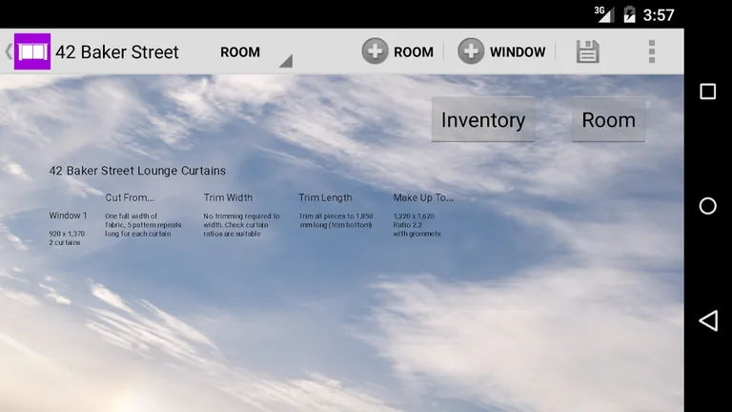This screenshot has width=732, height=412.
Task: Click the Room button
Action: (609, 119)
